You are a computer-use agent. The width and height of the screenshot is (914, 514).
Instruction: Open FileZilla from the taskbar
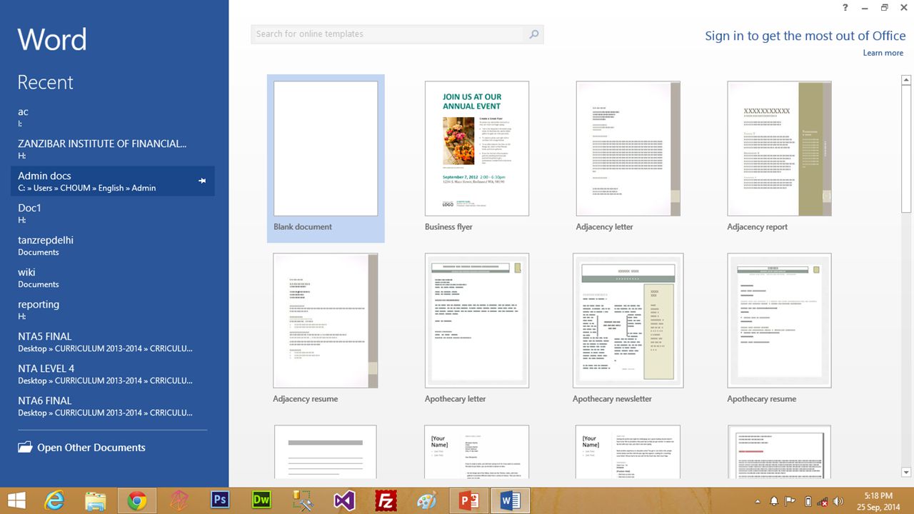(x=386, y=501)
